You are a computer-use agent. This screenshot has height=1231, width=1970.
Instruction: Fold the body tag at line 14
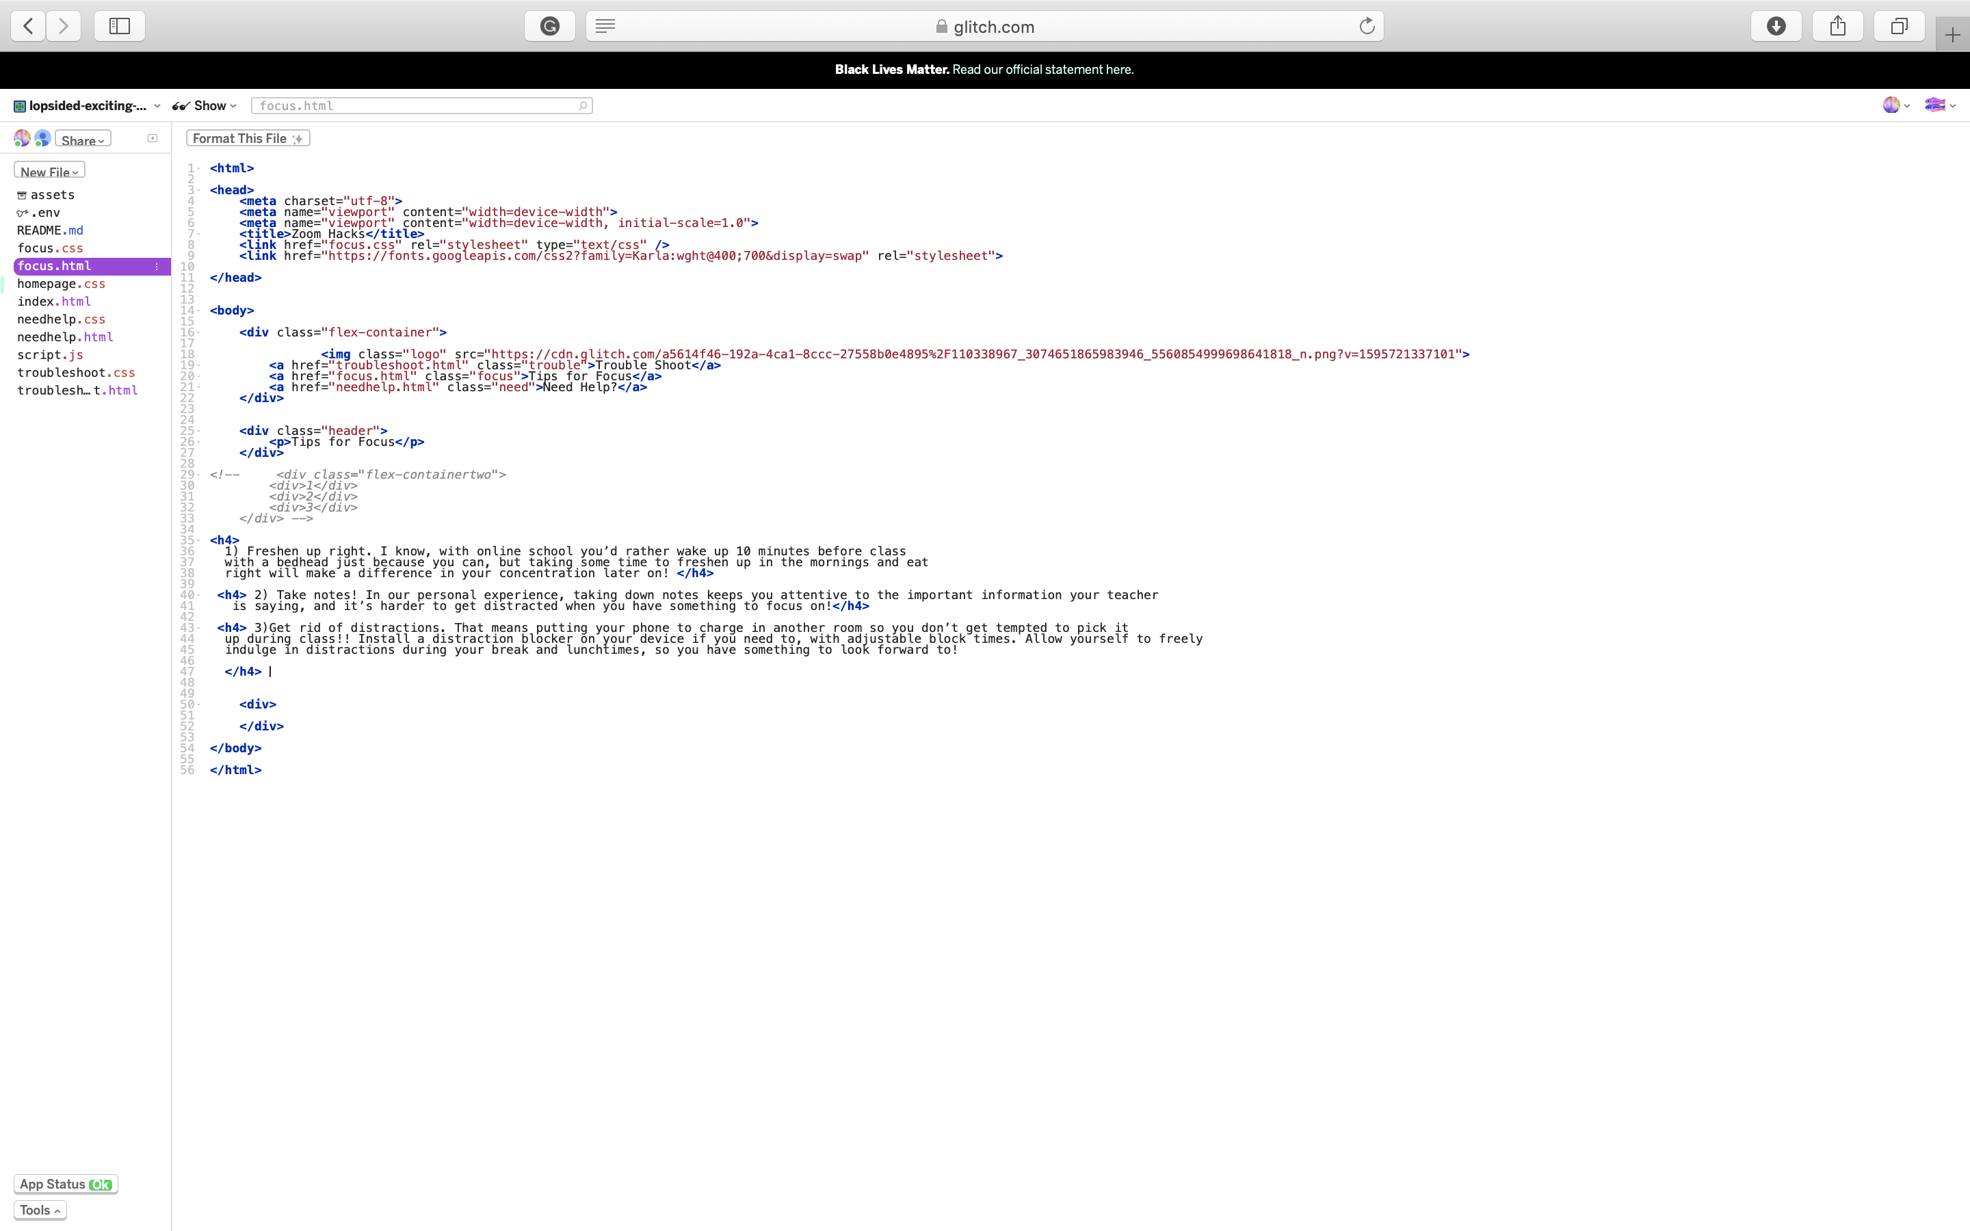(198, 311)
